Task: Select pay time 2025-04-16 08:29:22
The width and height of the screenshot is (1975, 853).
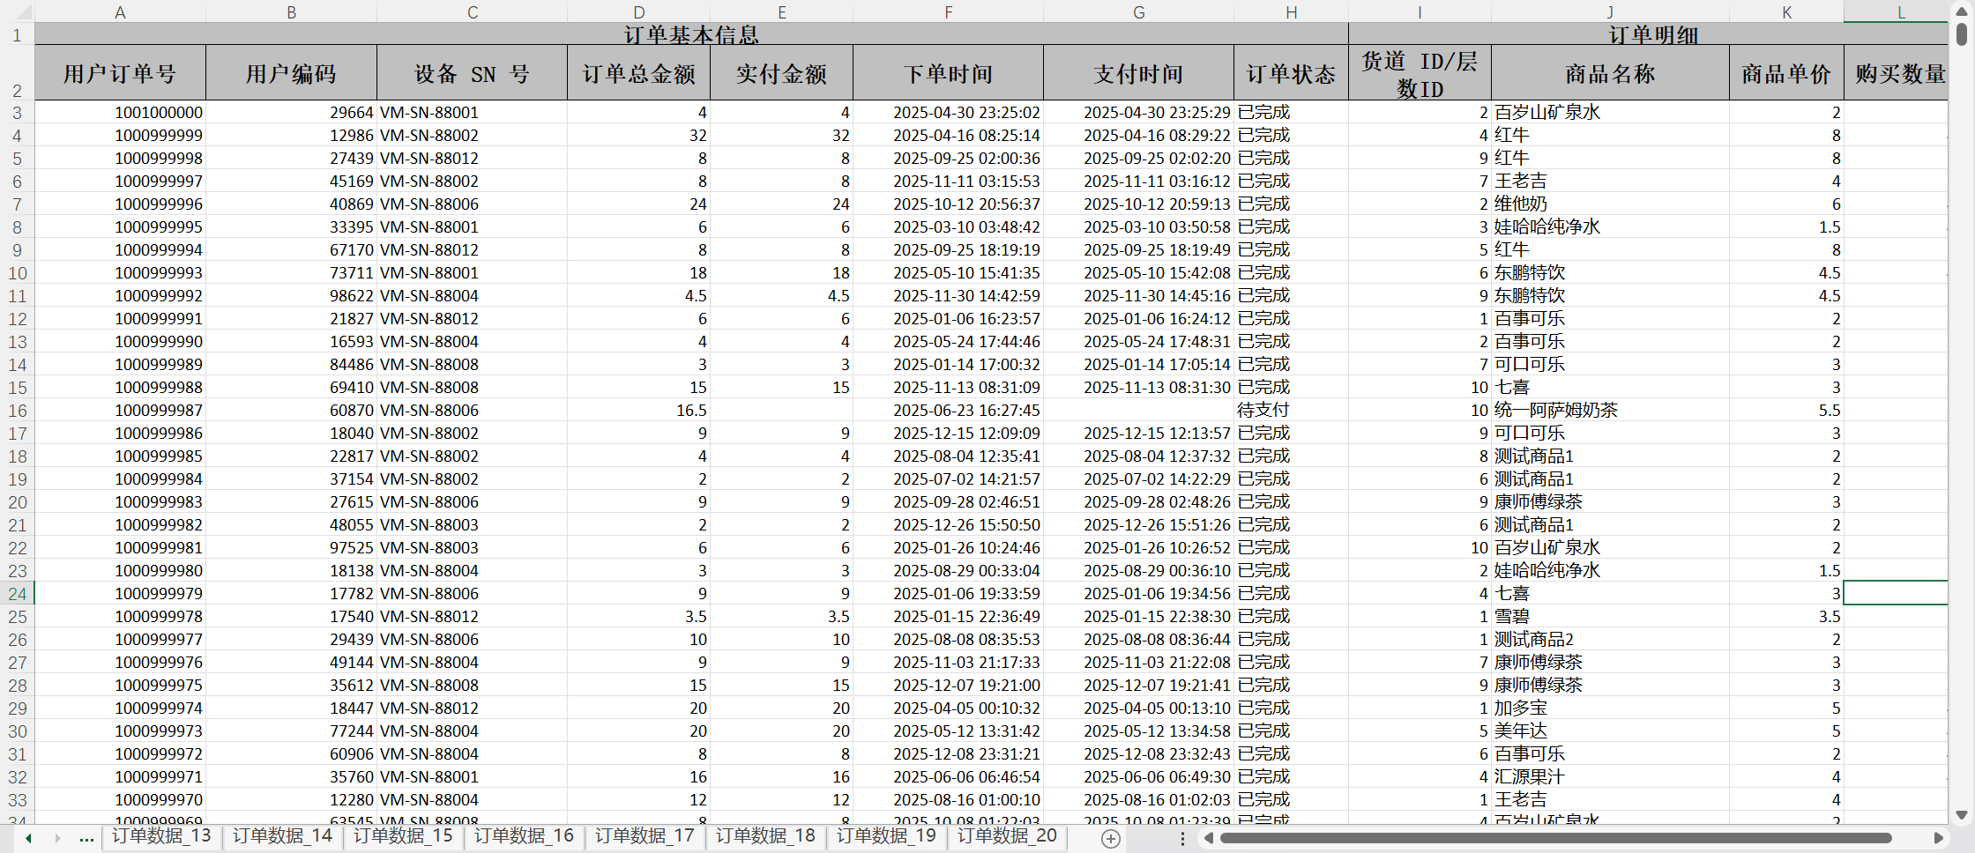Action: tap(1139, 135)
